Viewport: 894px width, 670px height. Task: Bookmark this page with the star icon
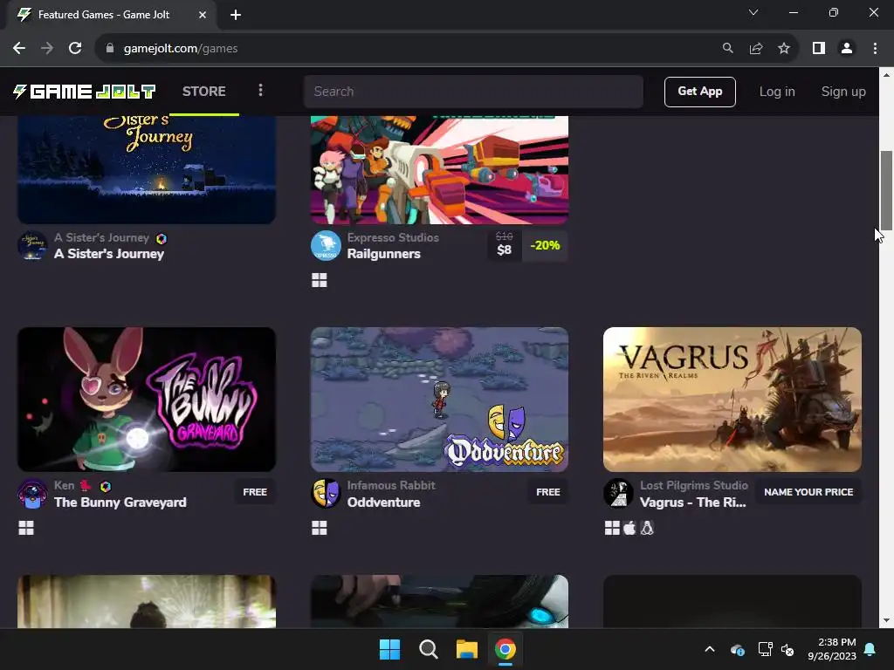click(784, 49)
